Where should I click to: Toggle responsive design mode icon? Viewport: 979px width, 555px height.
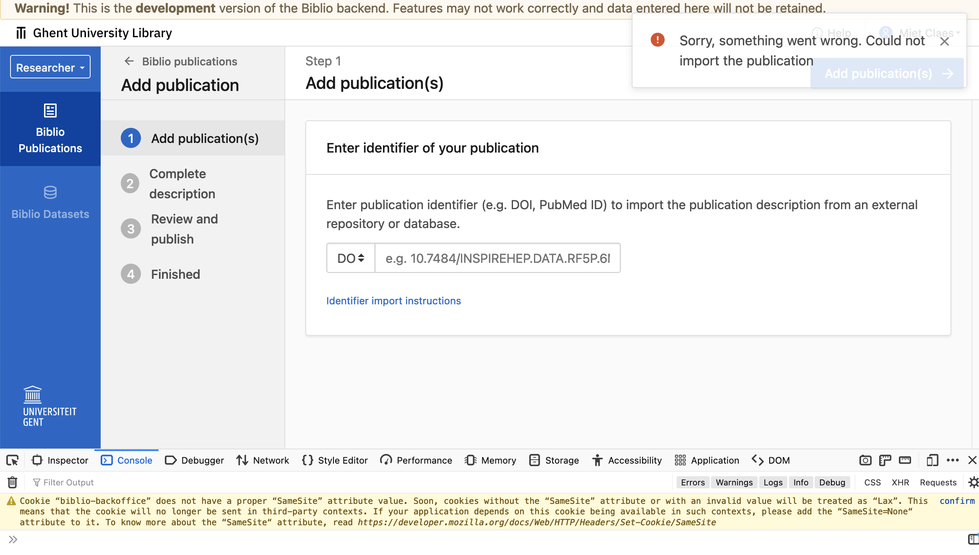point(932,460)
